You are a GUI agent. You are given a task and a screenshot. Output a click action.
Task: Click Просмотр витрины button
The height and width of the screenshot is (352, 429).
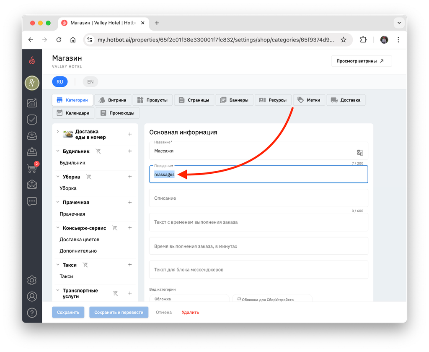[x=362, y=61]
